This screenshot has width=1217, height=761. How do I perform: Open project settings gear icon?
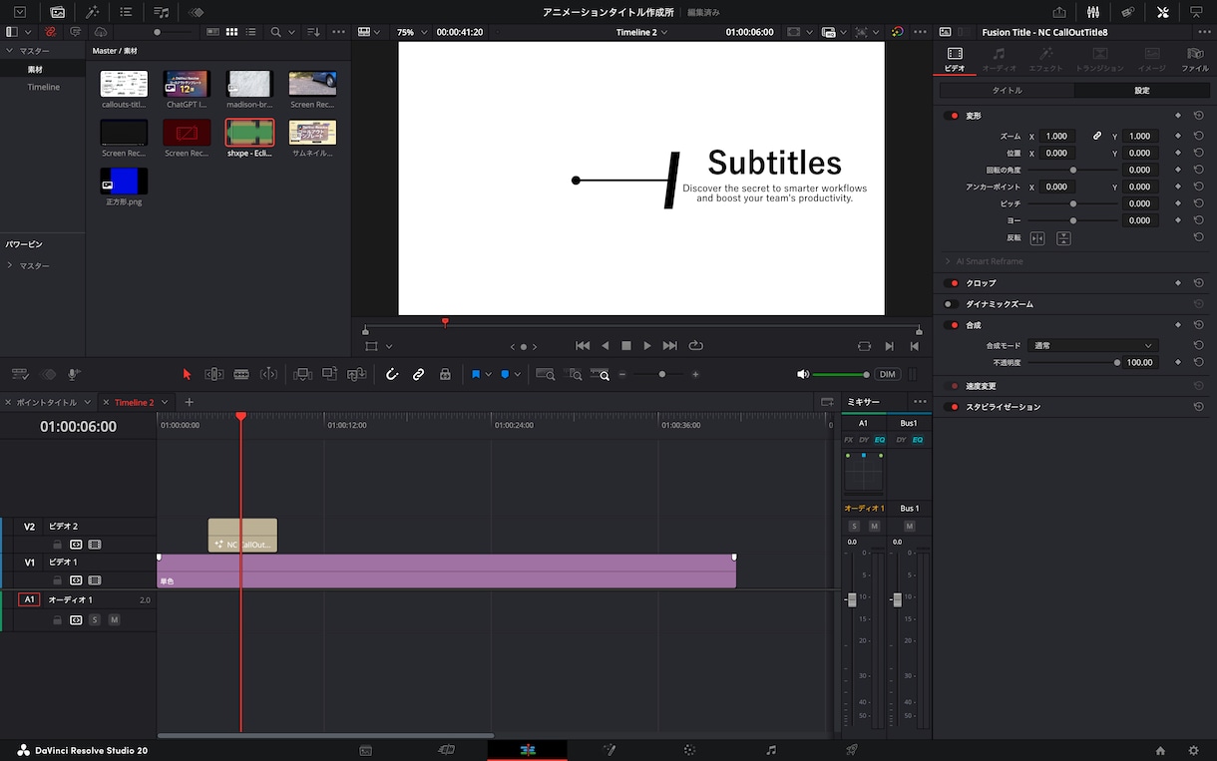tap(1193, 750)
